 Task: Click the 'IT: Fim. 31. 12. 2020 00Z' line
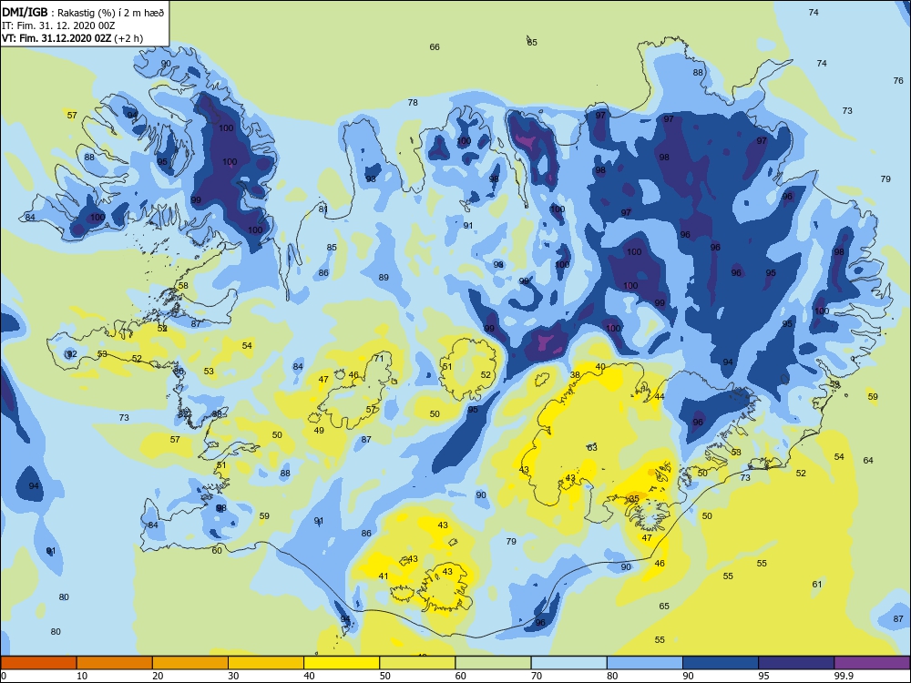click(58, 25)
